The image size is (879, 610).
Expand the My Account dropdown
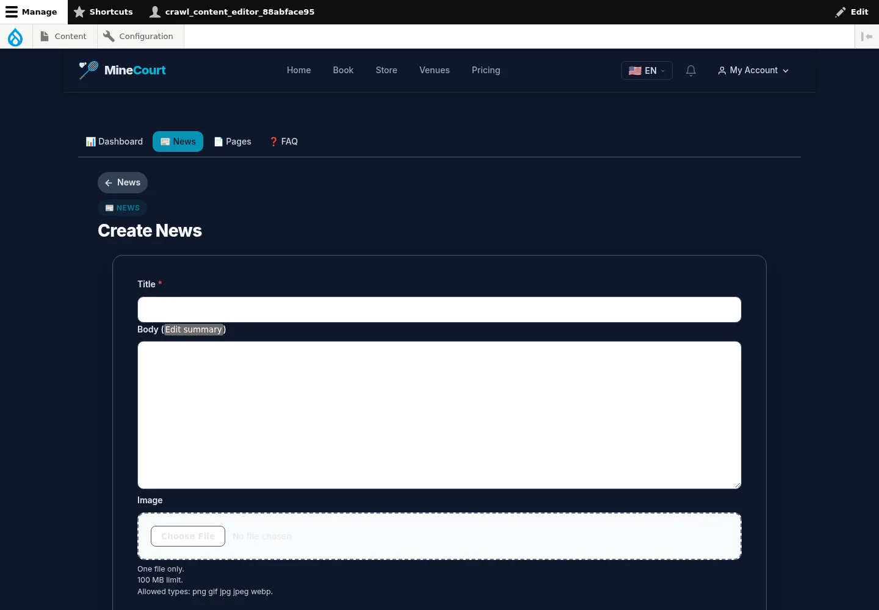tap(753, 71)
